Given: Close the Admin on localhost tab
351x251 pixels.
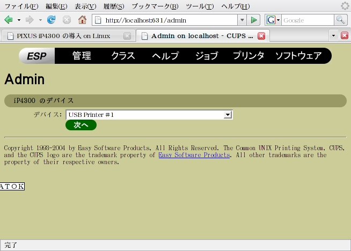Looking at the screenshot, I should tap(261, 36).
